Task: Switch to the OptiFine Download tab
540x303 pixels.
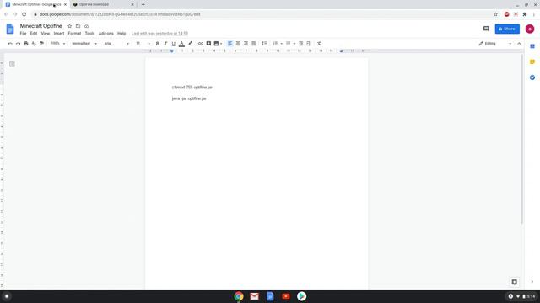Action: (102, 4)
